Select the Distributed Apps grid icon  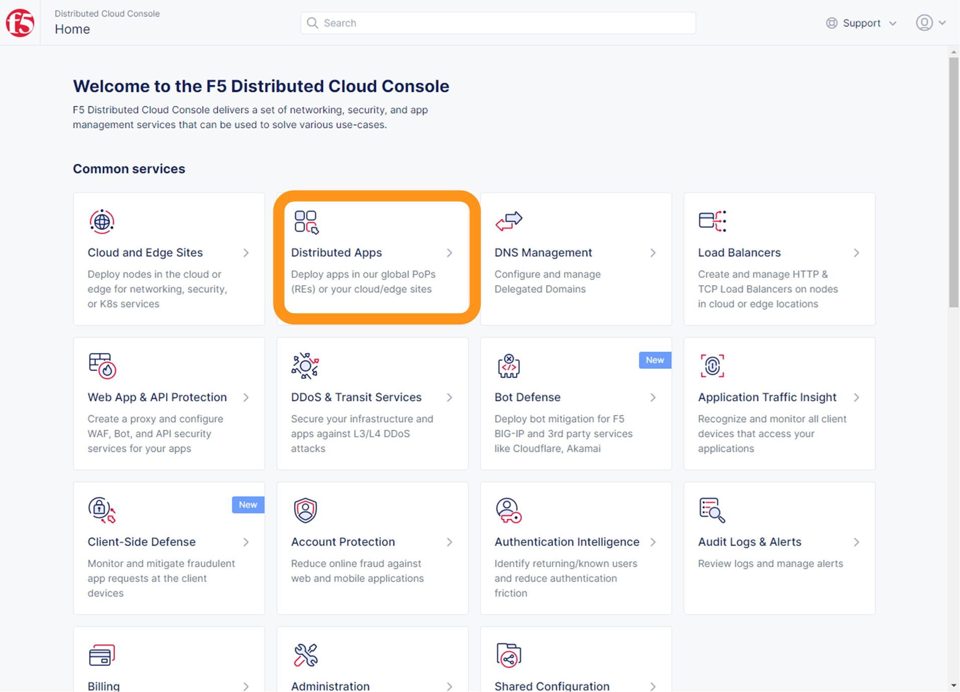pos(306,222)
